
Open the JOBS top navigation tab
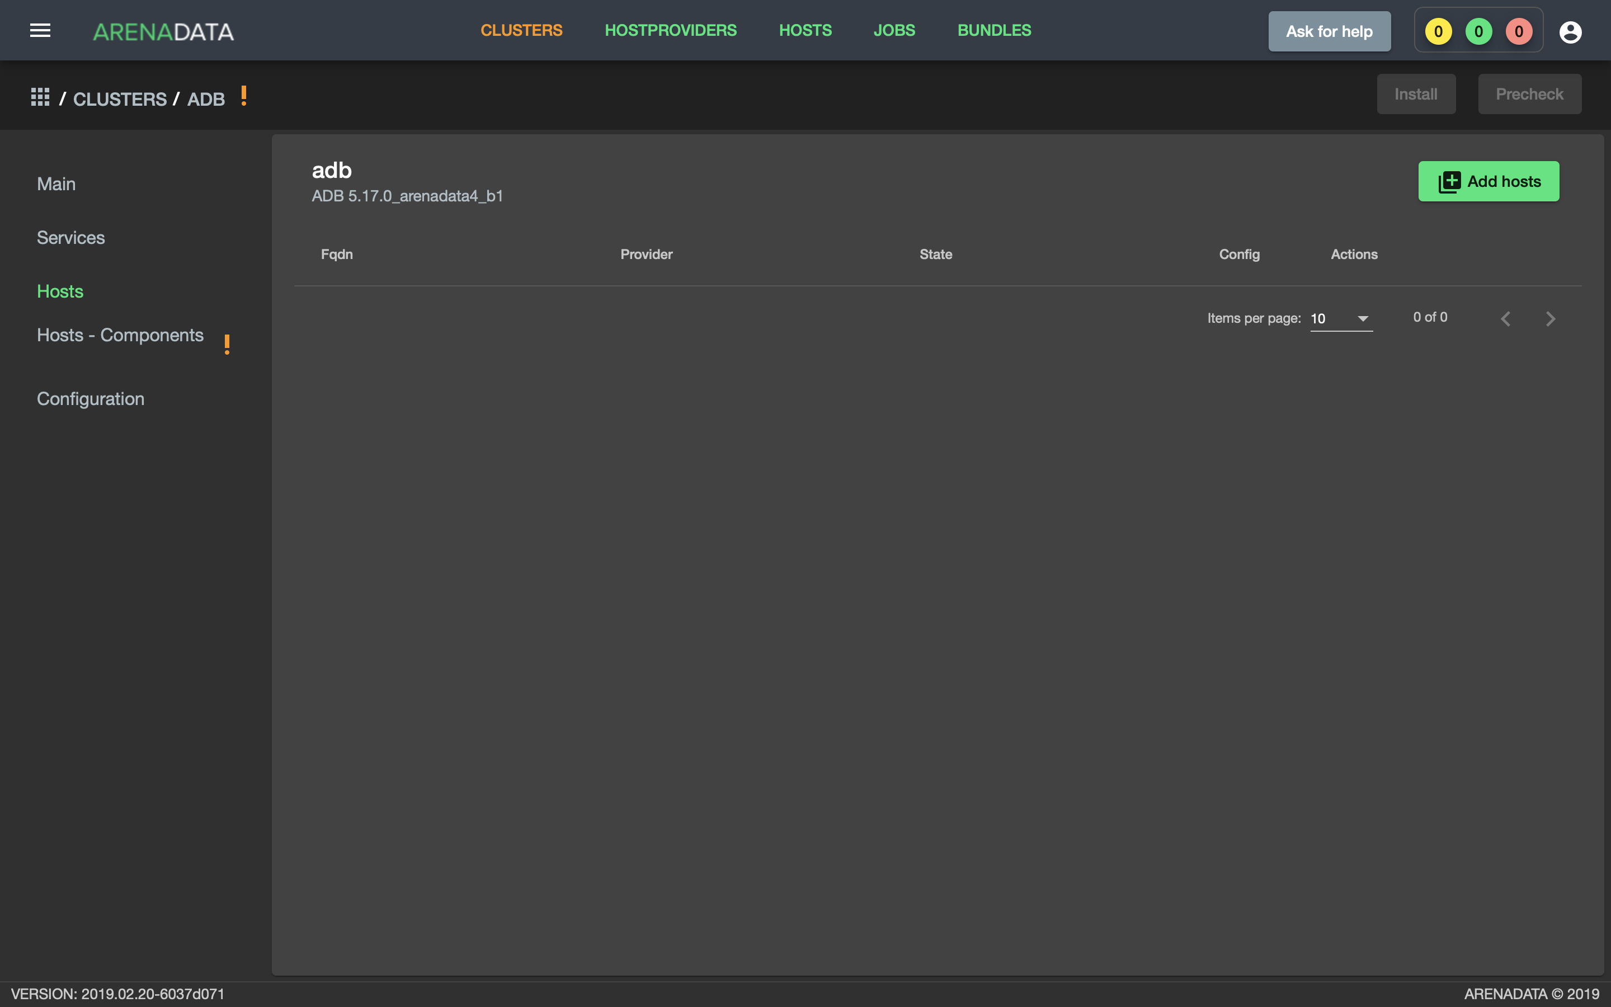click(894, 31)
